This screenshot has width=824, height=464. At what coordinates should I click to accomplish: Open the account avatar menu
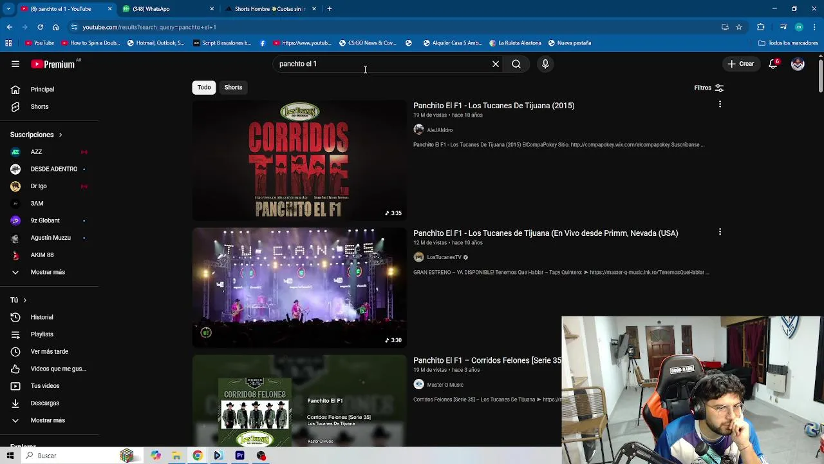coord(798,64)
